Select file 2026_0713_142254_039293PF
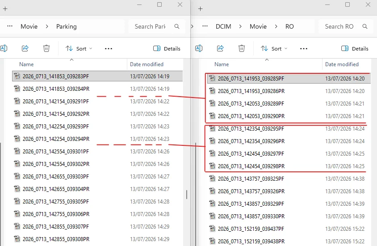The width and height of the screenshot is (377, 246). click(x=97, y=127)
